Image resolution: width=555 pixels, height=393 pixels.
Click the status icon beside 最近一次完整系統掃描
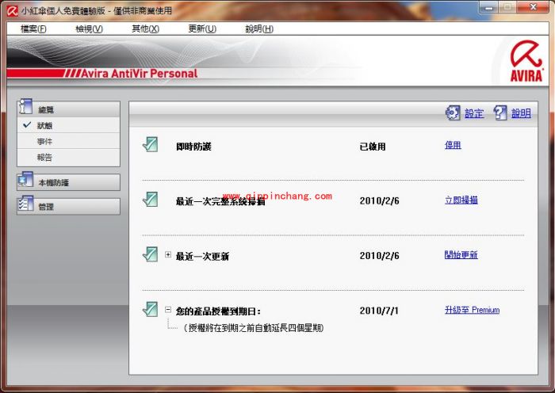pos(150,200)
